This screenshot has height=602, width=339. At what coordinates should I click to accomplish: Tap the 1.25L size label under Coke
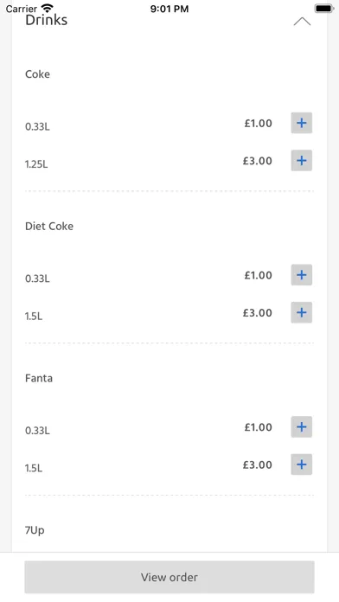point(36,164)
